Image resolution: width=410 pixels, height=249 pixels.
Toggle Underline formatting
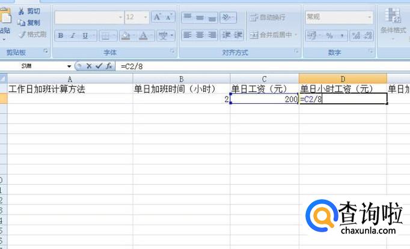(85, 35)
